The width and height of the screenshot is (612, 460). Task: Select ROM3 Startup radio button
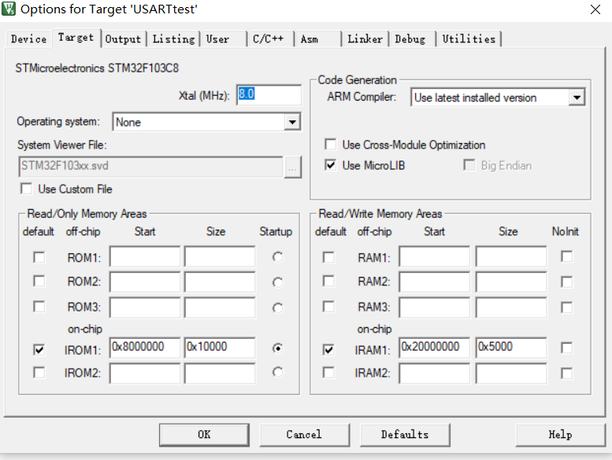[x=277, y=307]
